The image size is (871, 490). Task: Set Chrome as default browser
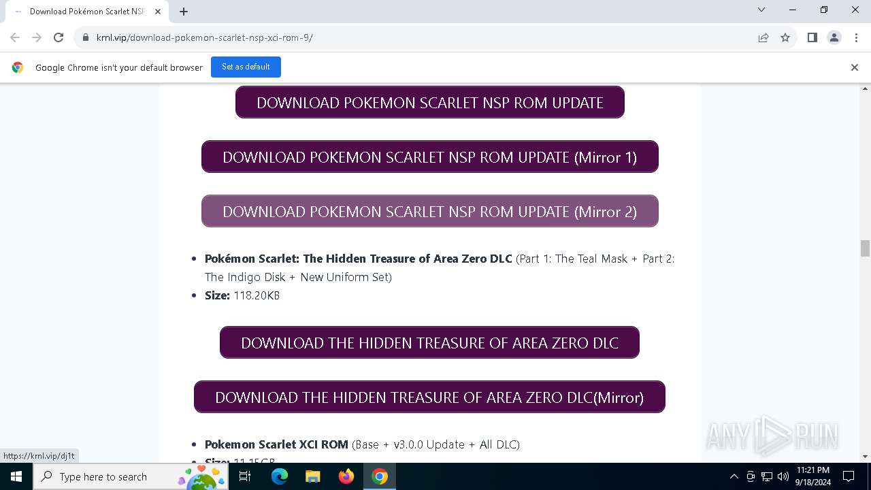tap(246, 67)
